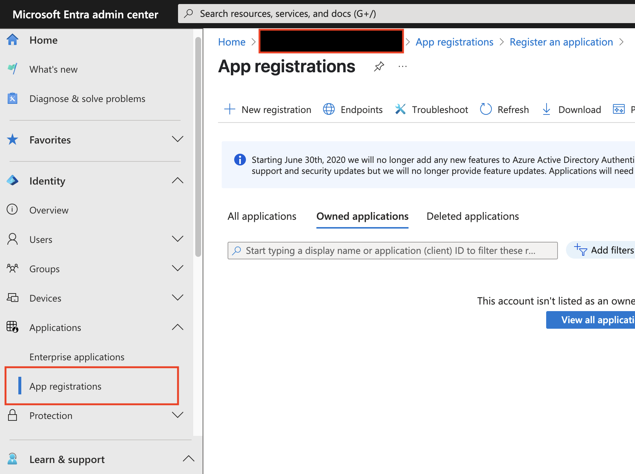Click the Learn & support person icon
The image size is (635, 474).
[x=12, y=459]
